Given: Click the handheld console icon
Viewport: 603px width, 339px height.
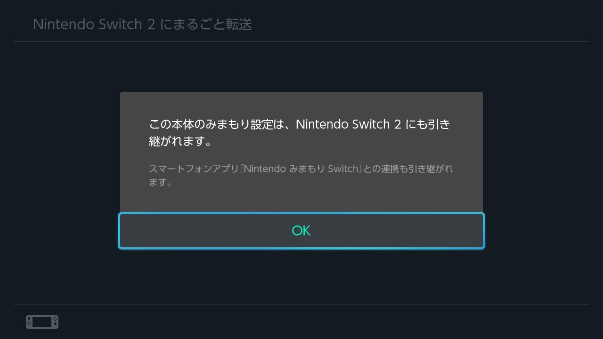Looking at the screenshot, I should coord(42,322).
